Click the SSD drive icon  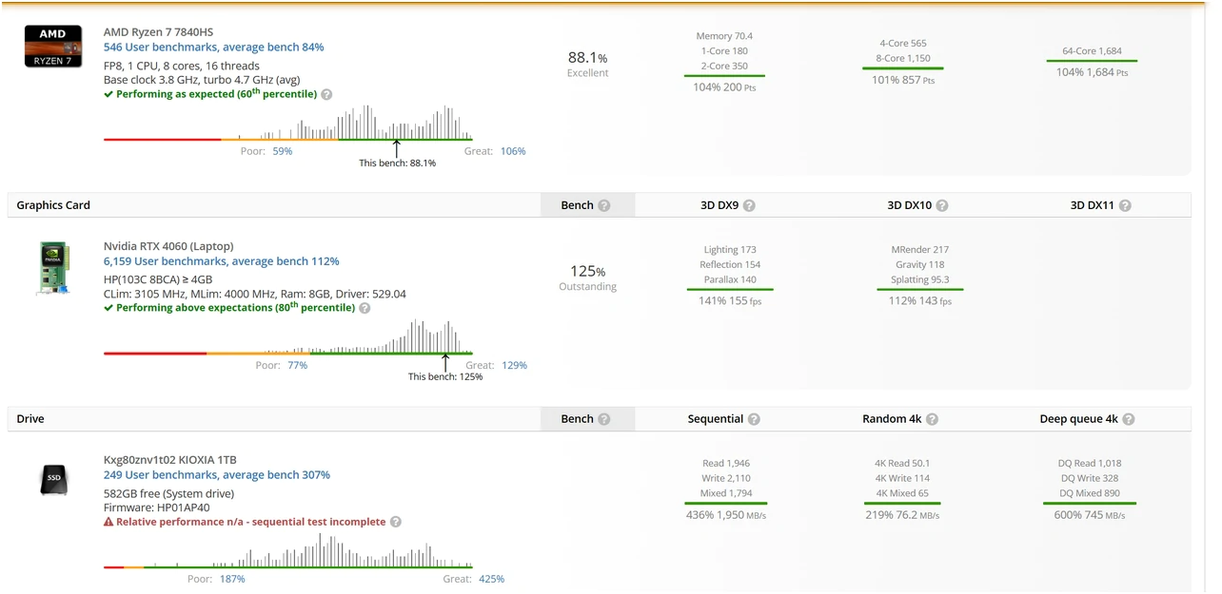(x=53, y=480)
